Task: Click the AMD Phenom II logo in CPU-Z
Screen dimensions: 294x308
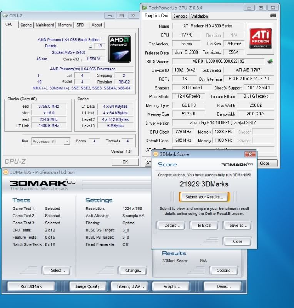Action: (119, 49)
